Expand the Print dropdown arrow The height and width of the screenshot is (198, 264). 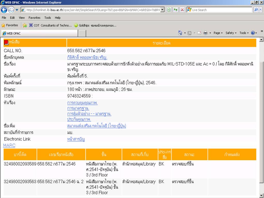(x=210, y=33)
